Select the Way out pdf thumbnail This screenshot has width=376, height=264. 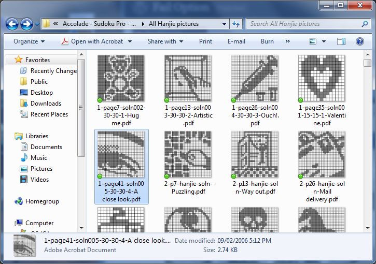point(255,154)
